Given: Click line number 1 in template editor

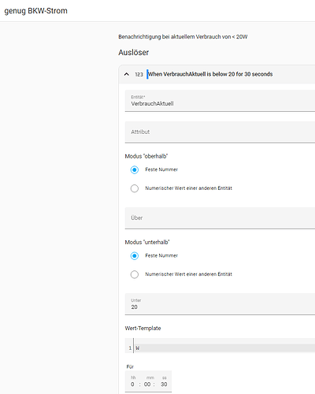Looking at the screenshot, I should pyautogui.click(x=130, y=348).
